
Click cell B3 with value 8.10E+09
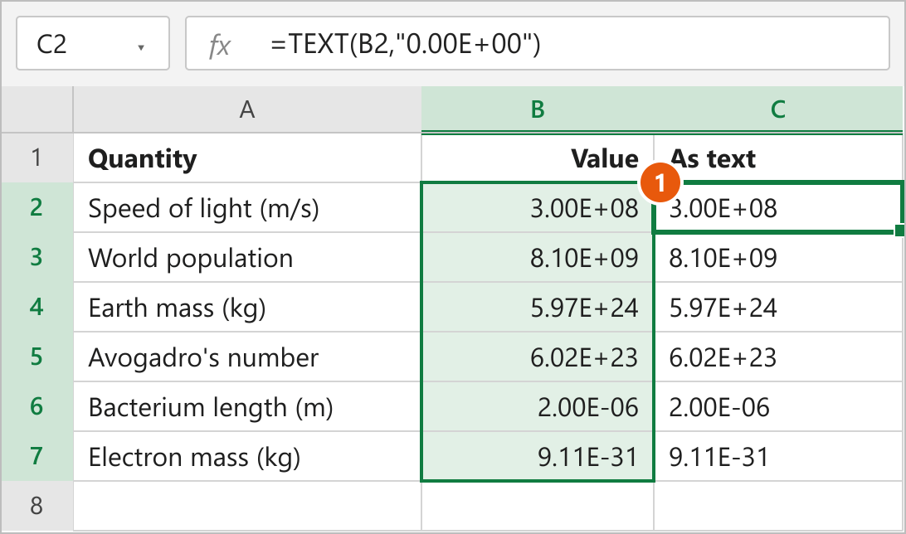tap(538, 258)
